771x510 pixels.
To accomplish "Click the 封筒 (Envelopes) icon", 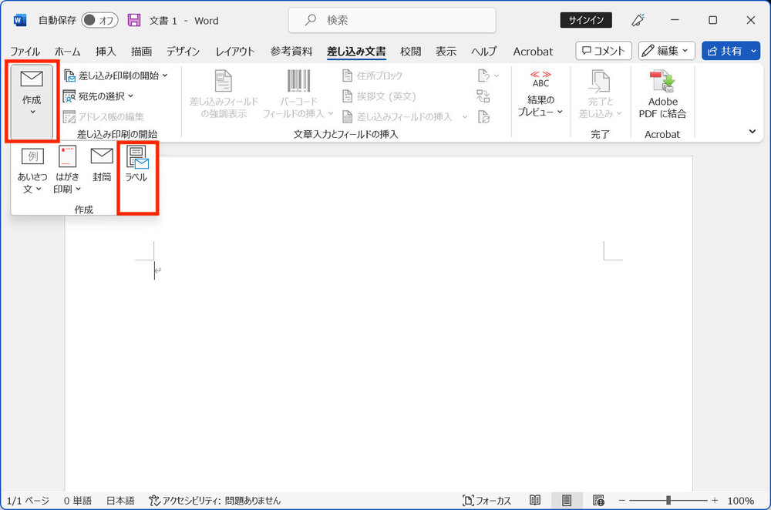I will (102, 164).
